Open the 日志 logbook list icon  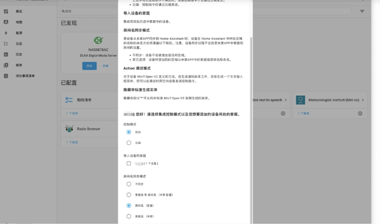(6, 44)
